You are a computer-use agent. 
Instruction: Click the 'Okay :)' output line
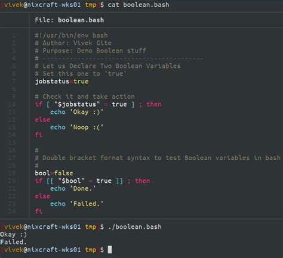pyautogui.click(x=13, y=235)
